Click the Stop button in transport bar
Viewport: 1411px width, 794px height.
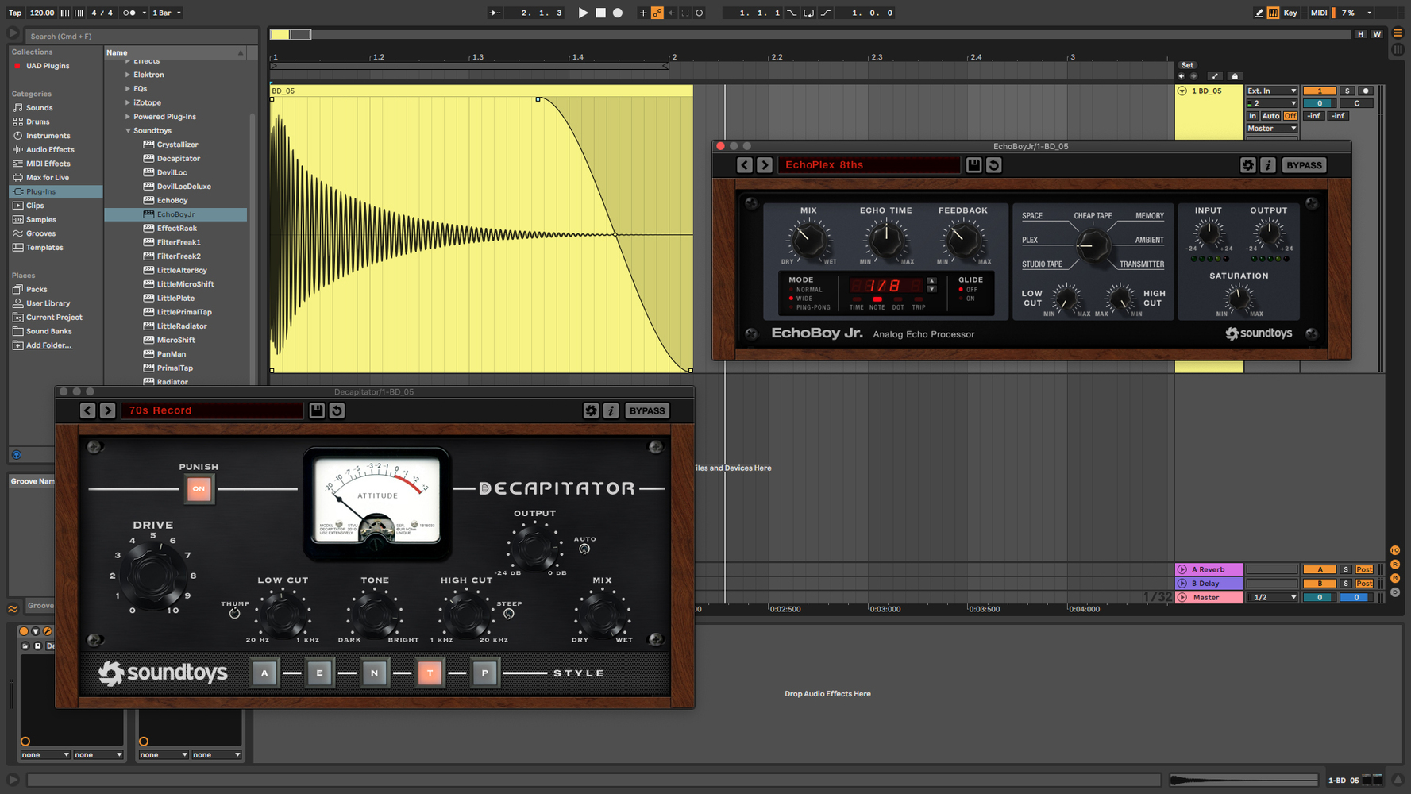click(600, 13)
